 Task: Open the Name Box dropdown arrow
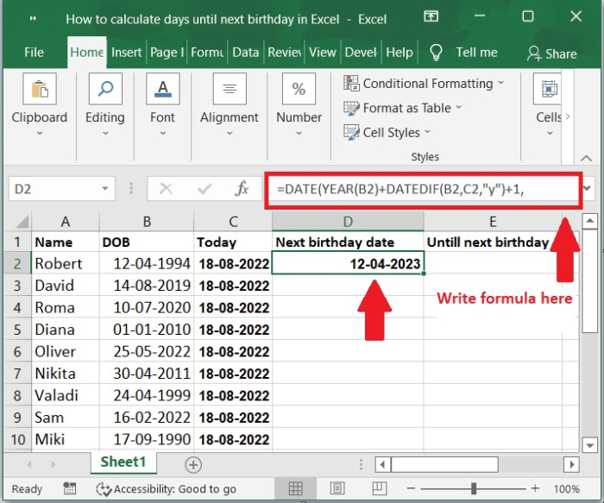(104, 188)
